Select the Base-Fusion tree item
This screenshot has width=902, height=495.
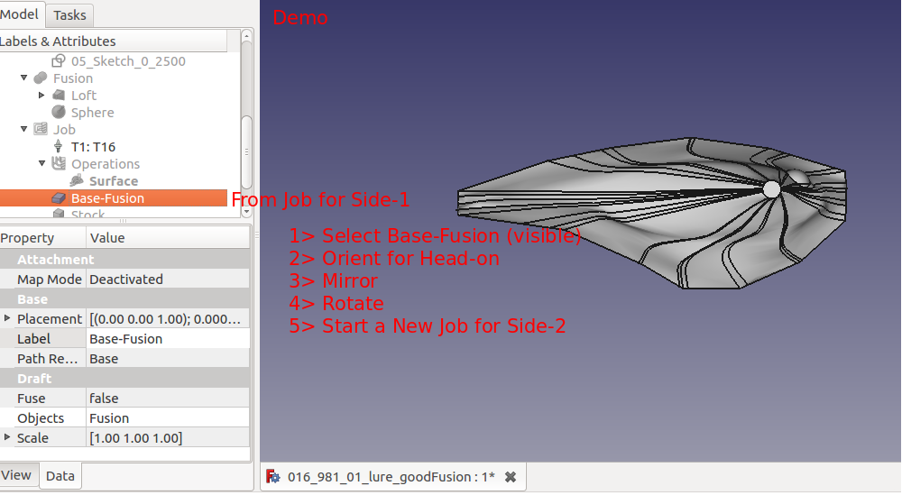107,198
